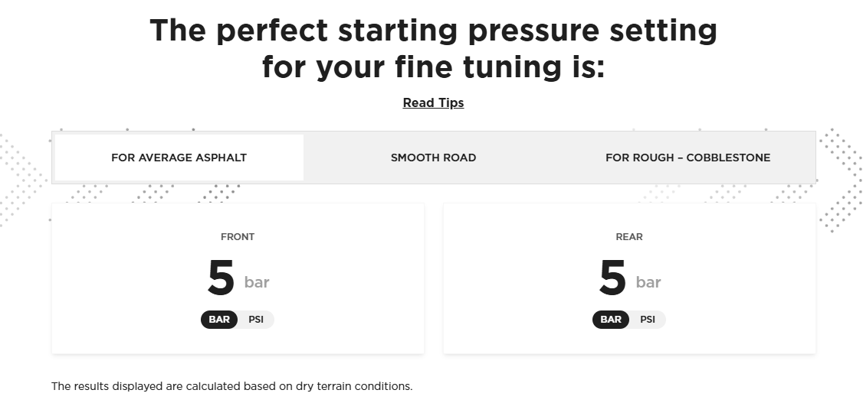Set rear pressure unit to BAR

(x=611, y=319)
